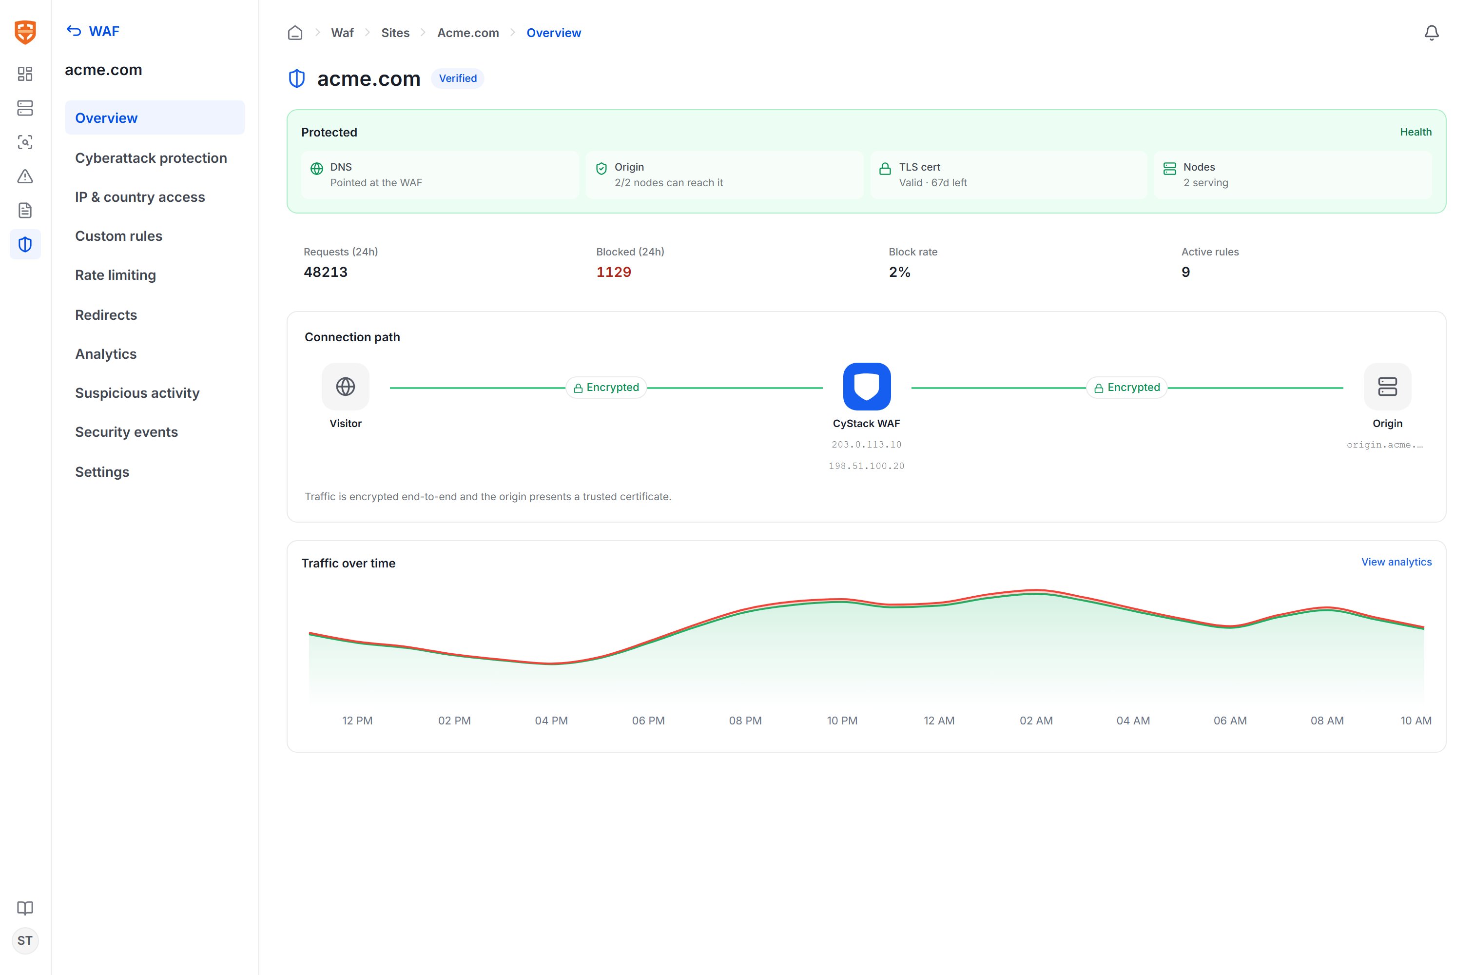This screenshot has height=975, width=1474.
Task: Click the Connection path heading
Action: pos(352,337)
